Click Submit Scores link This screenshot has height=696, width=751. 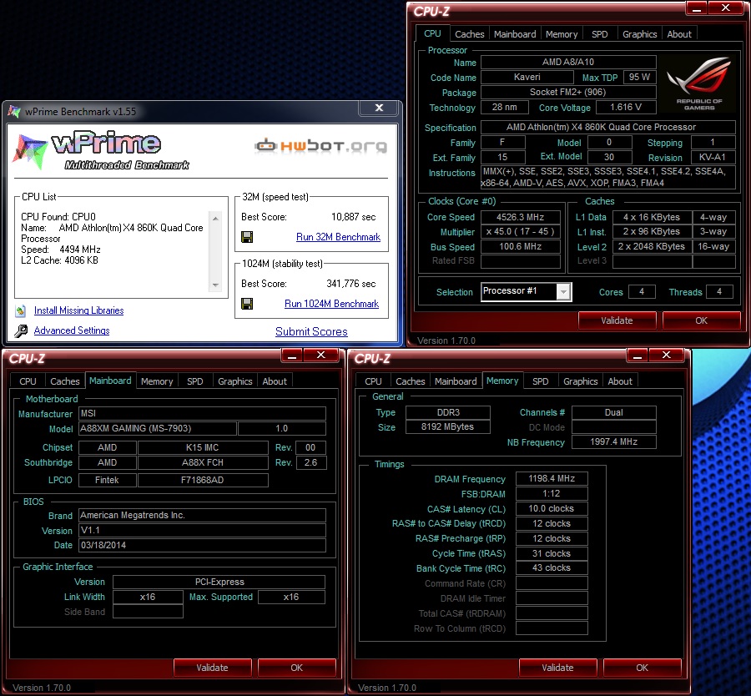311,331
